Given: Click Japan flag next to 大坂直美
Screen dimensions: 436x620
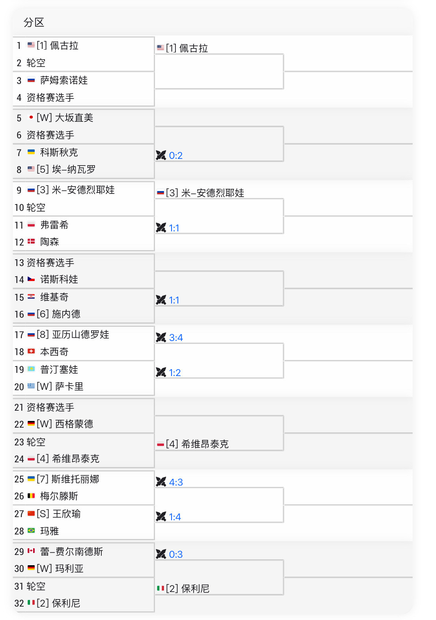Looking at the screenshot, I should 31,117.
